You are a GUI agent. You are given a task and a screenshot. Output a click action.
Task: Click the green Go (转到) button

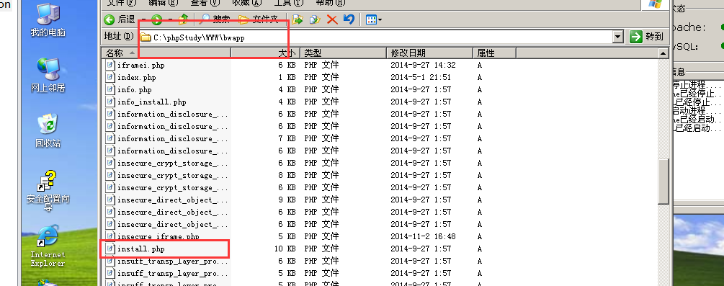click(646, 37)
